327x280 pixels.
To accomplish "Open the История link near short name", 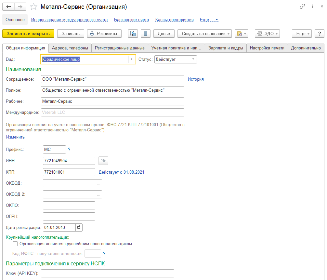I will pos(196,79).
